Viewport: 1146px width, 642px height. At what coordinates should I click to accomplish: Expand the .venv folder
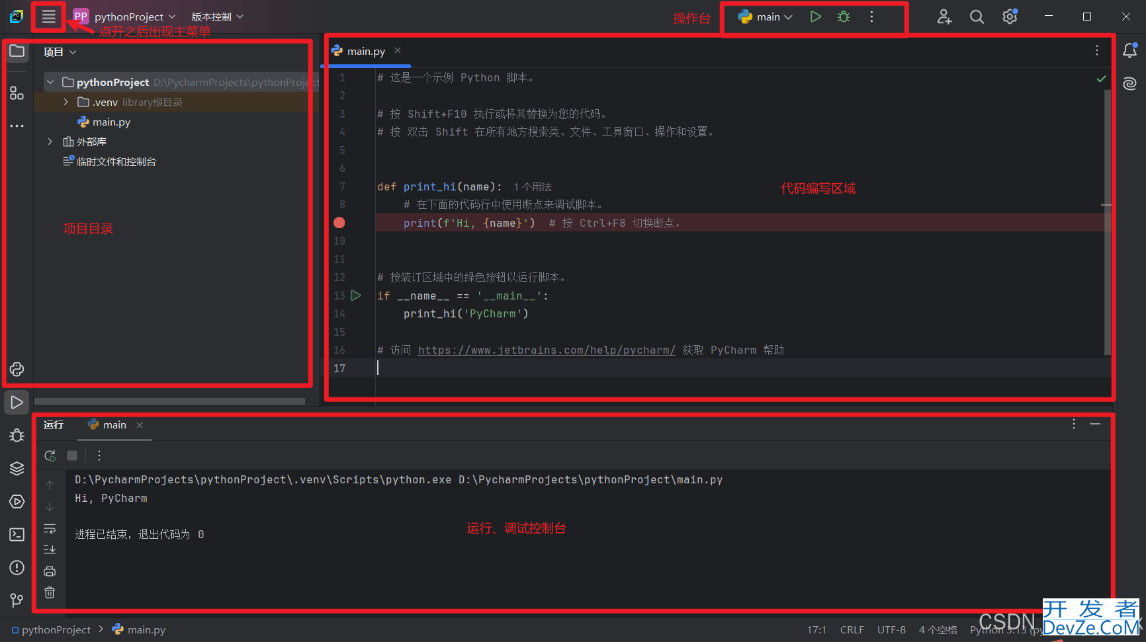click(x=66, y=102)
